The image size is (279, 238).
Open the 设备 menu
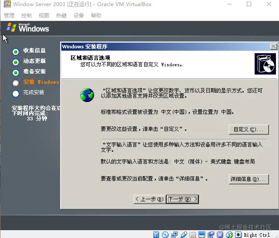(79, 16)
